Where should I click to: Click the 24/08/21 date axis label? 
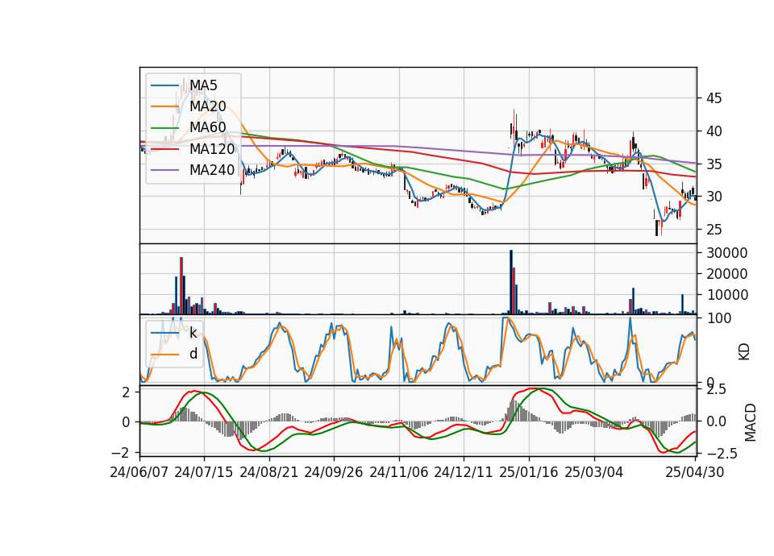click(269, 472)
